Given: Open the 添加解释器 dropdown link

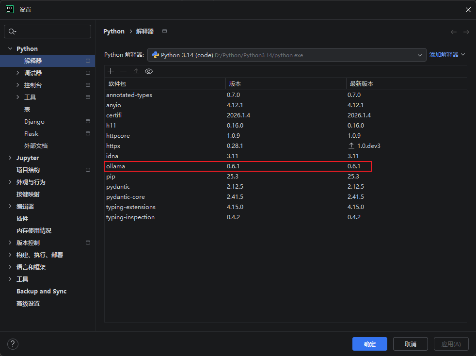Looking at the screenshot, I should pyautogui.click(x=447, y=55).
